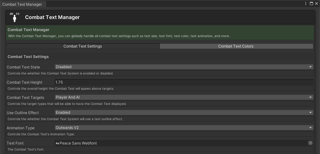Click the Peace Sans Webfont font field
This screenshot has width=320, height=154.
coord(181,143)
